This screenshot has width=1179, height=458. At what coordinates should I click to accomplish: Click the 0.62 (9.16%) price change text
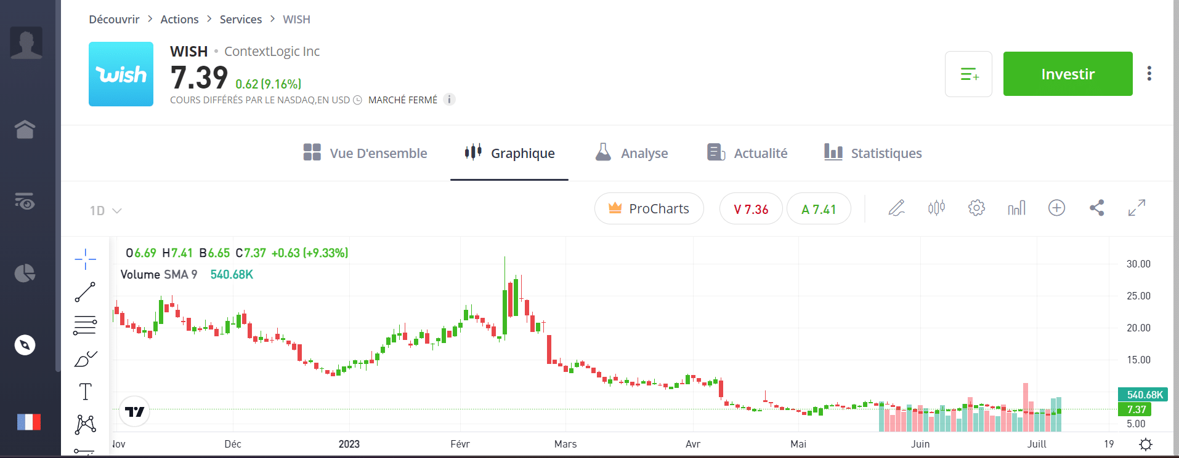click(269, 84)
